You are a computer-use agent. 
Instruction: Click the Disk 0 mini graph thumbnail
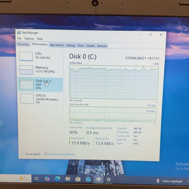coord(27,84)
